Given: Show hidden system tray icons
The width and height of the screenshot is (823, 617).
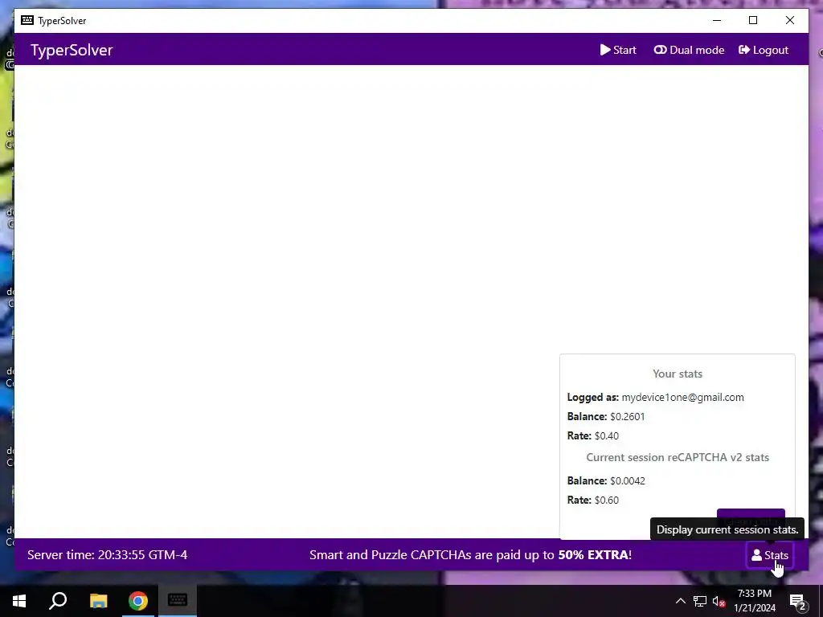Looking at the screenshot, I should (x=680, y=601).
